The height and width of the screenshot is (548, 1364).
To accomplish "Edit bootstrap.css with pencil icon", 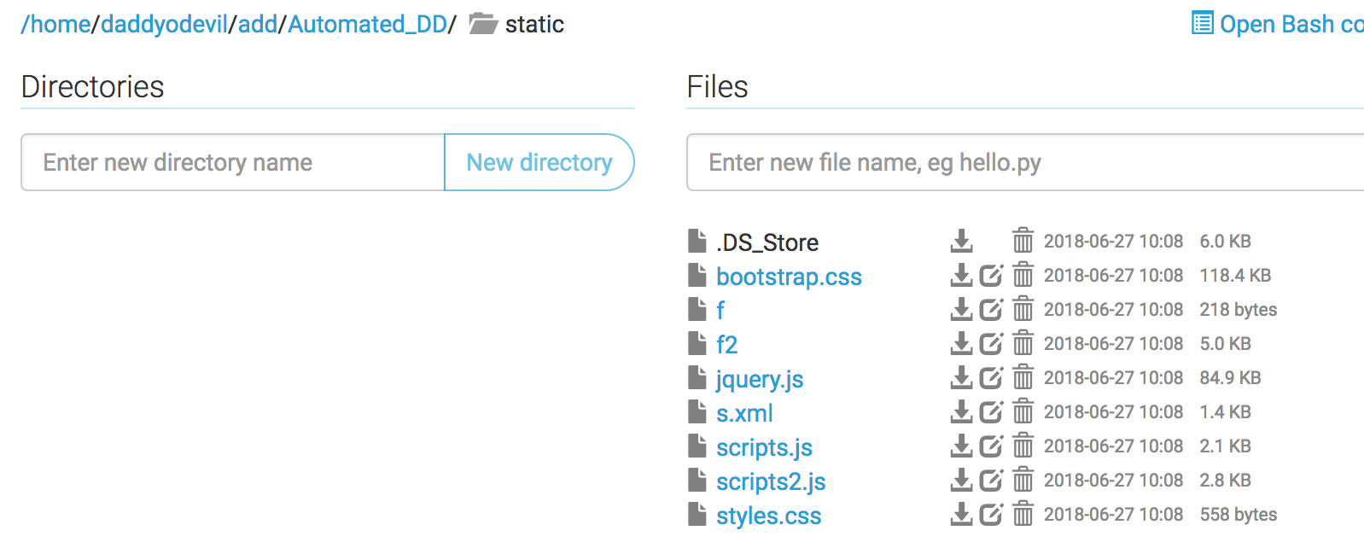I will point(991,276).
